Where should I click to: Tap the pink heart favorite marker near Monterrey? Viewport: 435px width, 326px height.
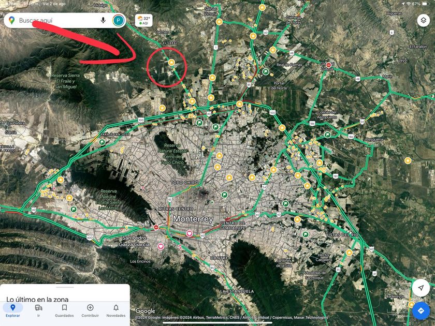tap(190, 233)
